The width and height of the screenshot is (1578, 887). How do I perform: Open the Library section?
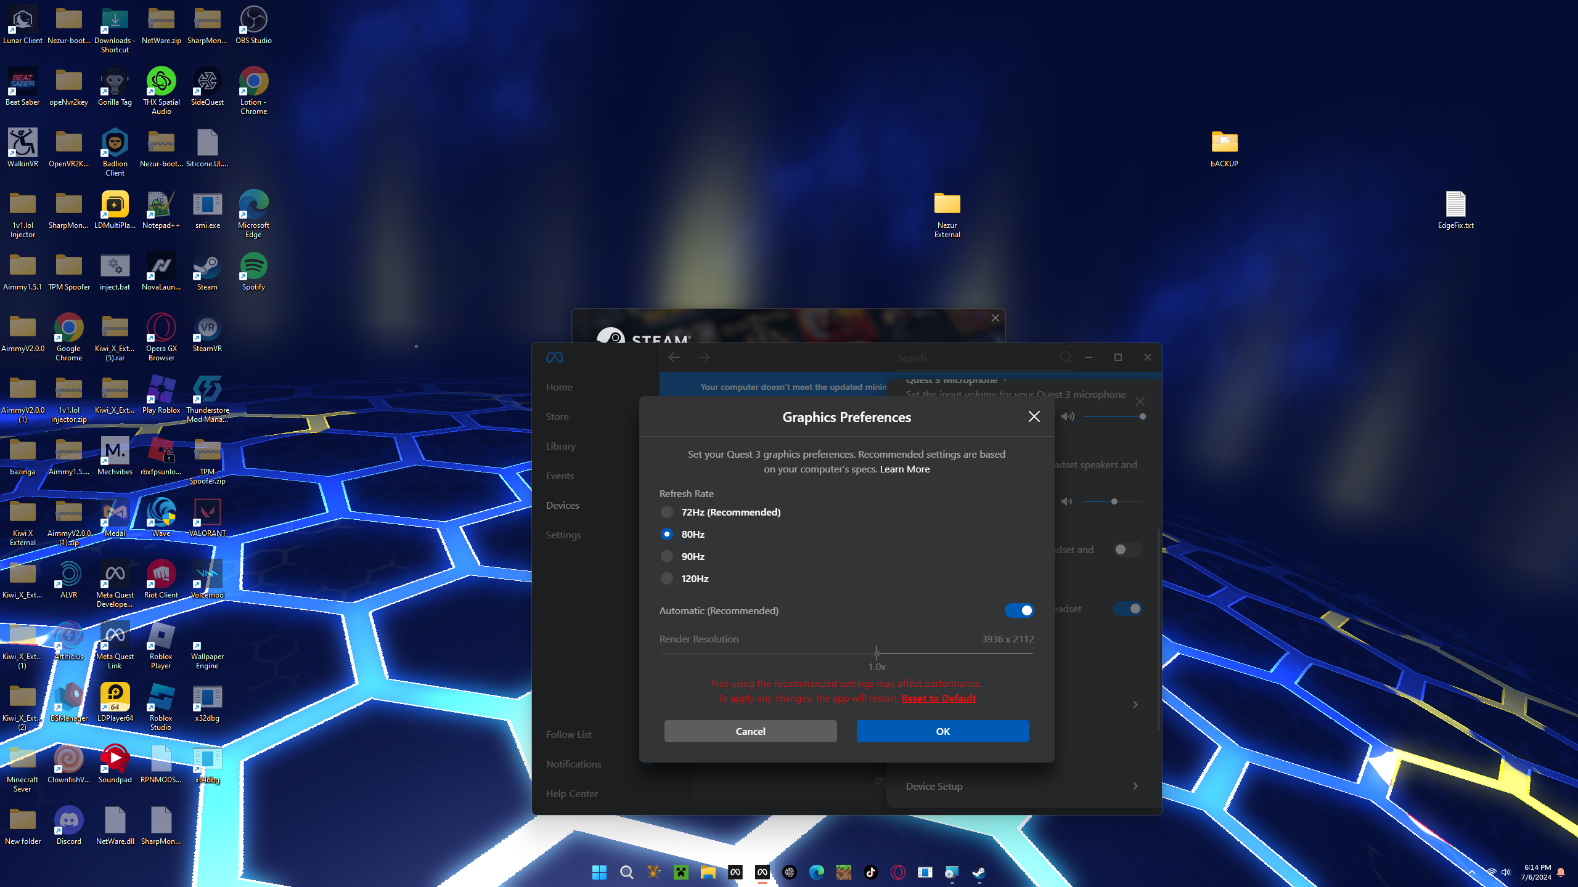point(560,446)
